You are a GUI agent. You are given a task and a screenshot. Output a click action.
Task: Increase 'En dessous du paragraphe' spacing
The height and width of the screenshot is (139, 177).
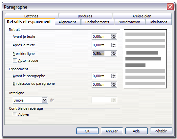114,83
